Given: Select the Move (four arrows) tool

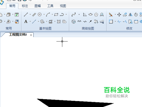Looking at the screenshot, I should [x=119, y=15].
